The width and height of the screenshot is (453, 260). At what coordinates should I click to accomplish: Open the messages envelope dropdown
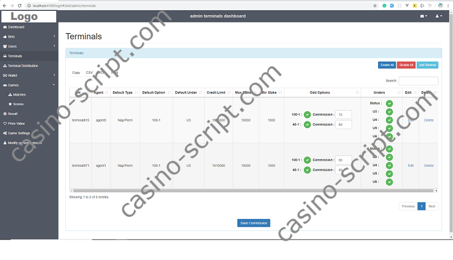coord(423,16)
